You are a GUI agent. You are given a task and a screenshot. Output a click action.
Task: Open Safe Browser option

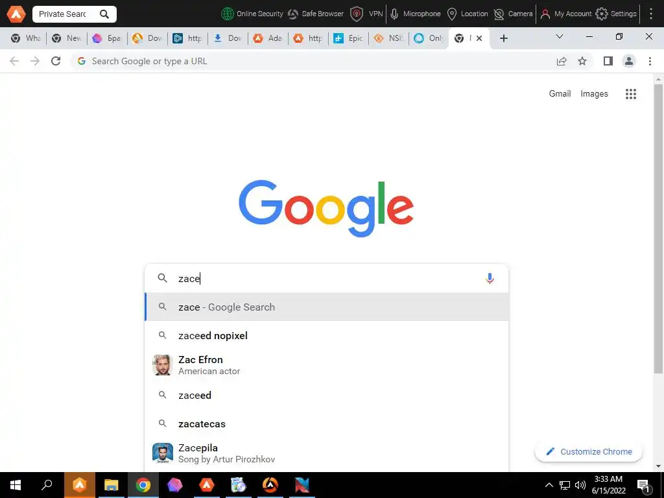[x=316, y=14]
